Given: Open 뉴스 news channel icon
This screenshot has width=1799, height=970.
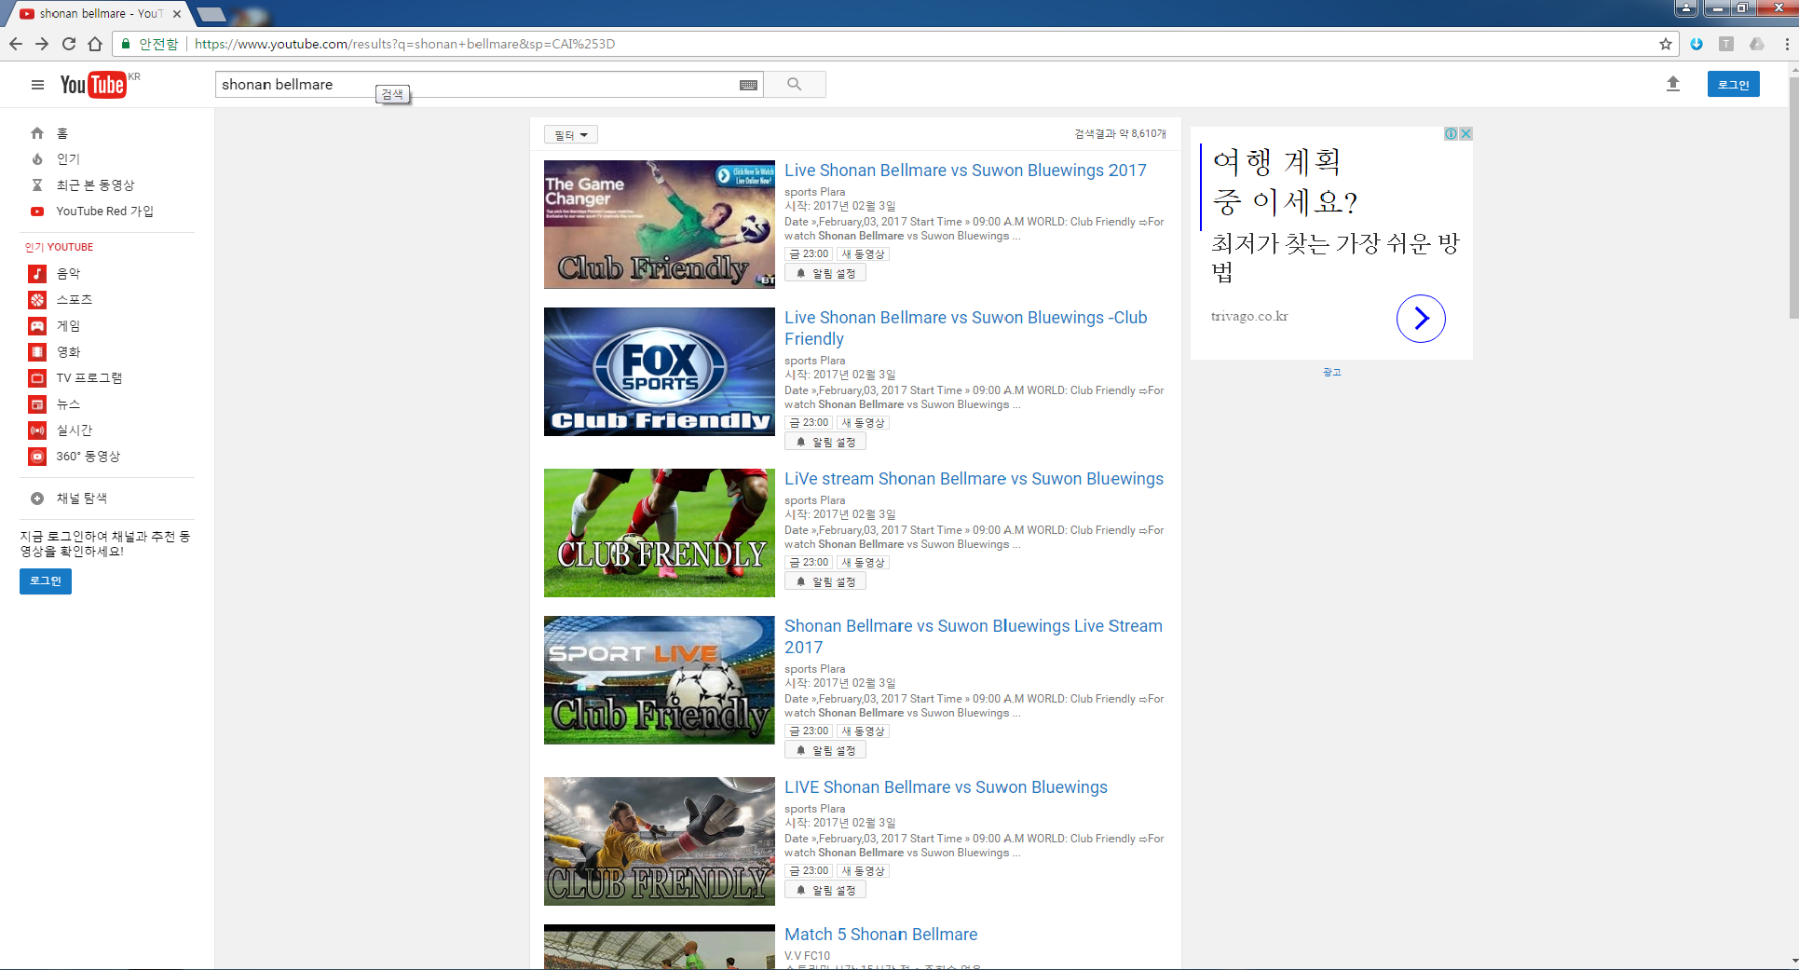Looking at the screenshot, I should (x=37, y=403).
